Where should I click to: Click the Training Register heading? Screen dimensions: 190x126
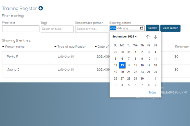(x=19, y=8)
